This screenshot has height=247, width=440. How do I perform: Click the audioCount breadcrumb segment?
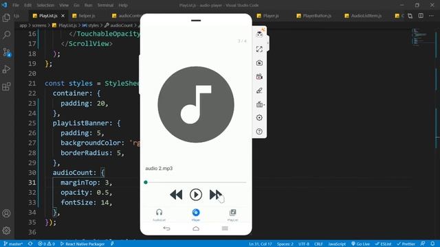118,25
